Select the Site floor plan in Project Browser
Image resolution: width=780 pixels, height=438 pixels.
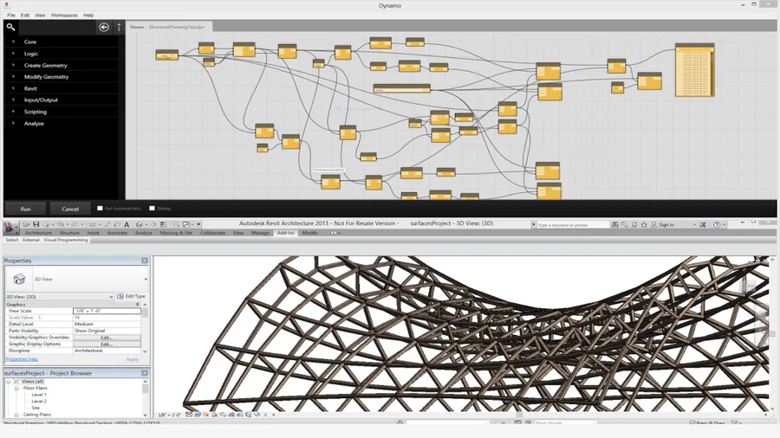point(36,408)
